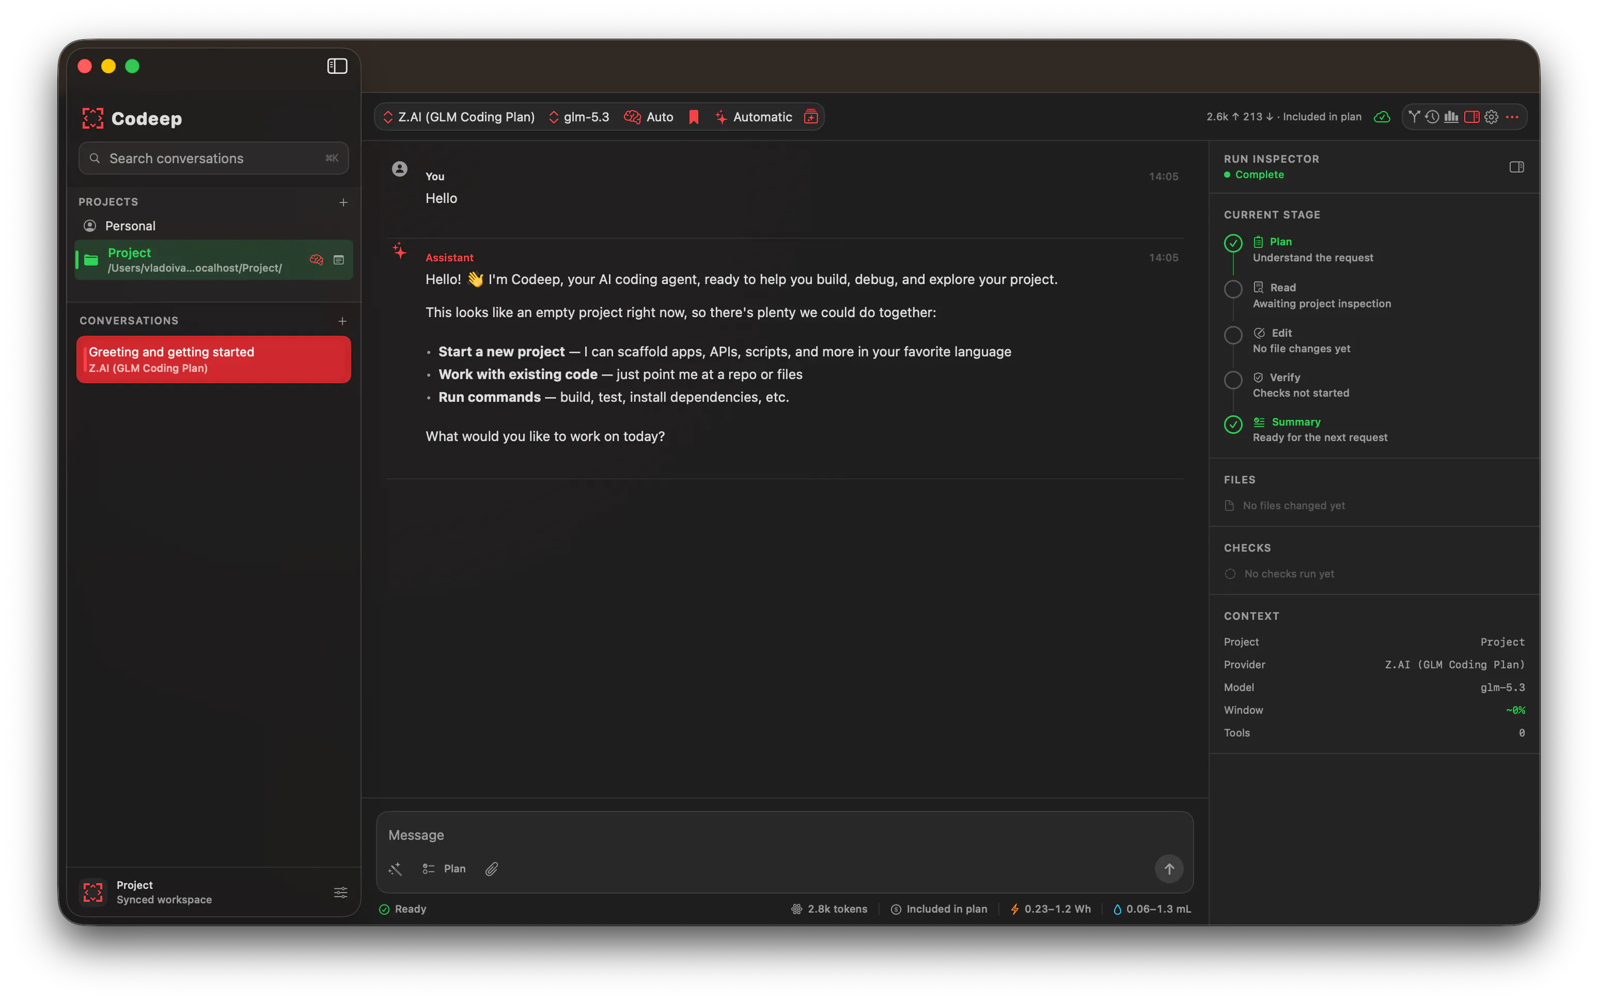
Task: Click the Tools count value
Action: [x=1522, y=733]
